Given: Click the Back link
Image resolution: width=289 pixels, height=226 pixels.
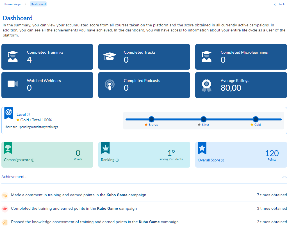Looking at the screenshot, I should [x=279, y=4].
